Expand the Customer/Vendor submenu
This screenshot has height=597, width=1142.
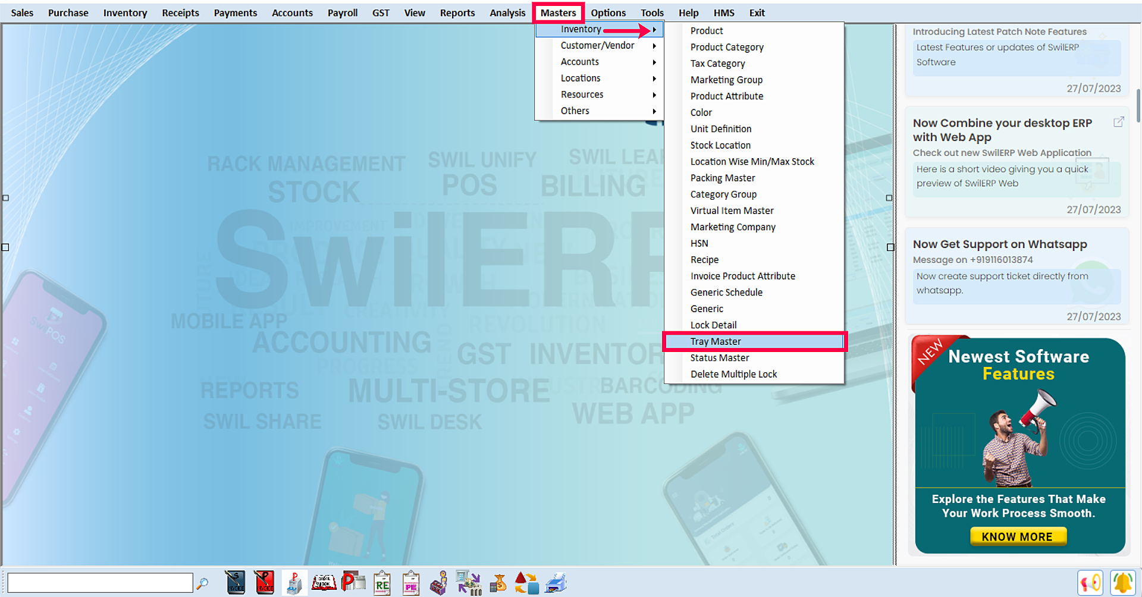600,46
